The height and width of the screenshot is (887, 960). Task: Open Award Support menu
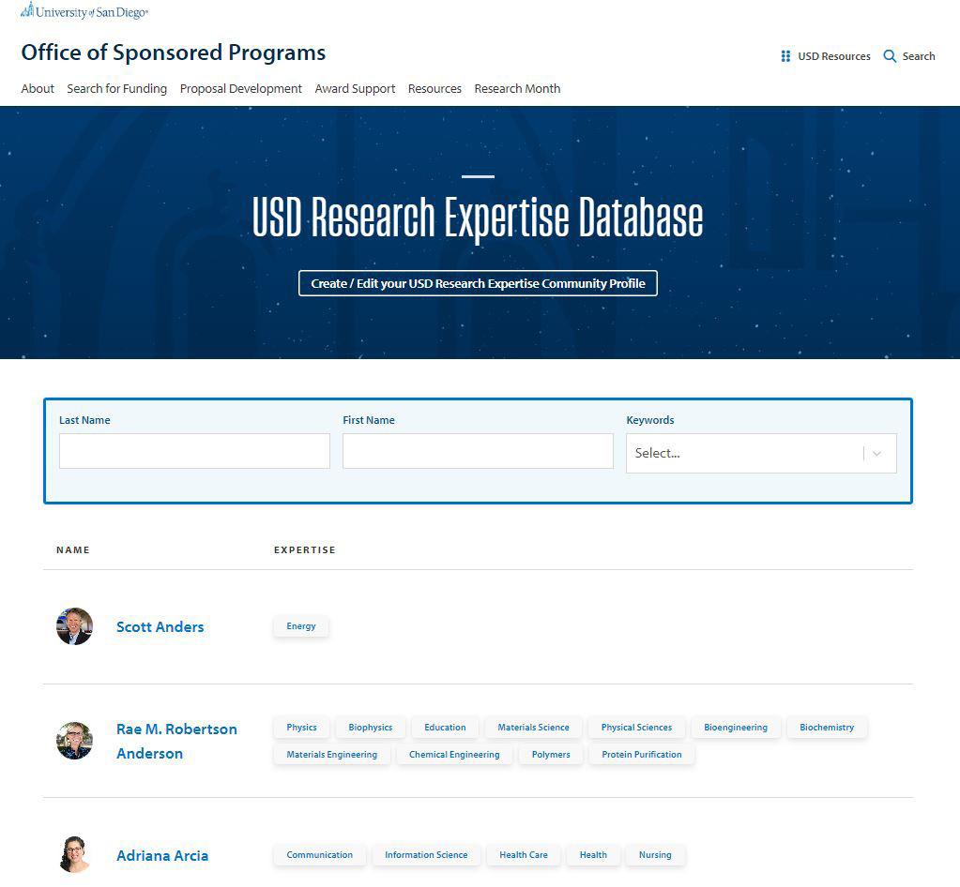tap(355, 89)
